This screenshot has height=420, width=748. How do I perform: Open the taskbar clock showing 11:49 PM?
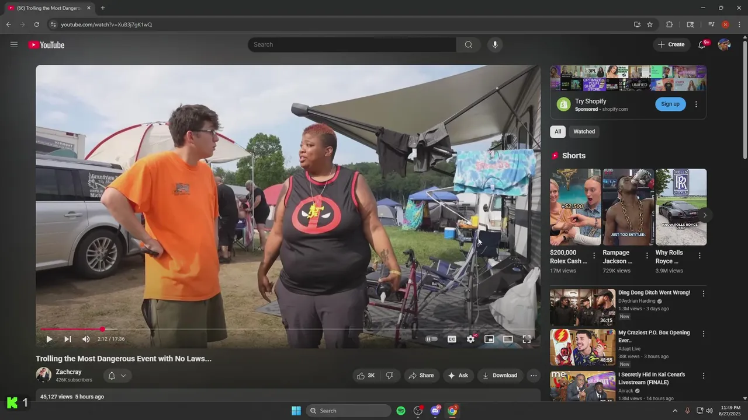click(x=730, y=411)
